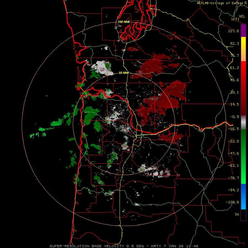
Task: Click the purple segment of velocity color bar
Action: coord(243,31)
